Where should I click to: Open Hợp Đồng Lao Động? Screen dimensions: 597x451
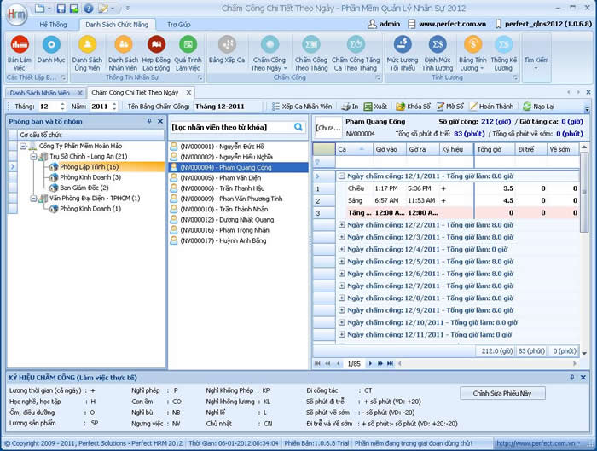(x=156, y=53)
